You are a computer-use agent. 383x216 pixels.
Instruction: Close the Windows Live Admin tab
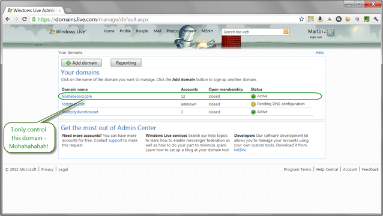point(60,11)
